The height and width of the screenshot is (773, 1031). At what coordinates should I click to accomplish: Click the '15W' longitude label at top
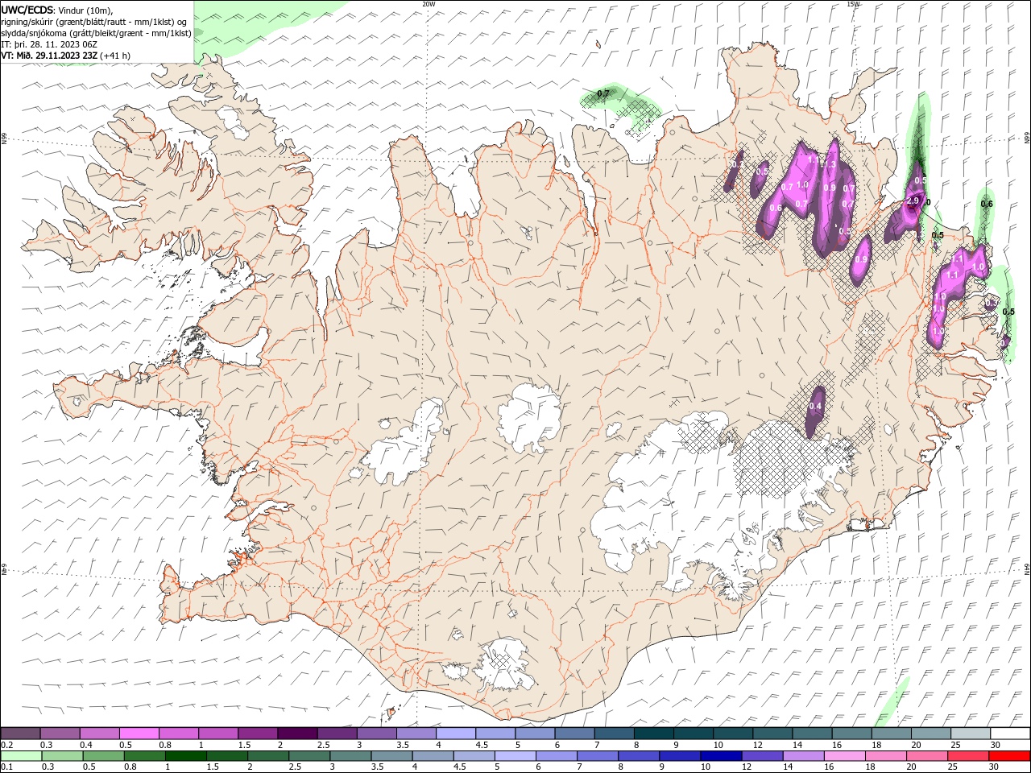click(854, 4)
